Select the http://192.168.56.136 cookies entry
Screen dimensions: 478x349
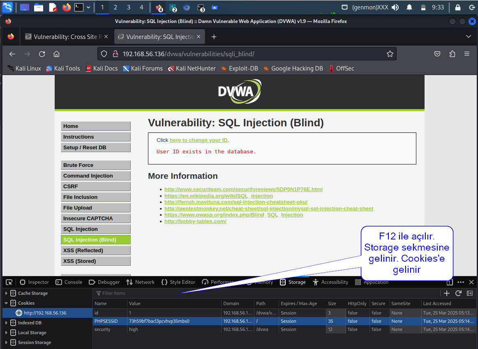(47, 313)
